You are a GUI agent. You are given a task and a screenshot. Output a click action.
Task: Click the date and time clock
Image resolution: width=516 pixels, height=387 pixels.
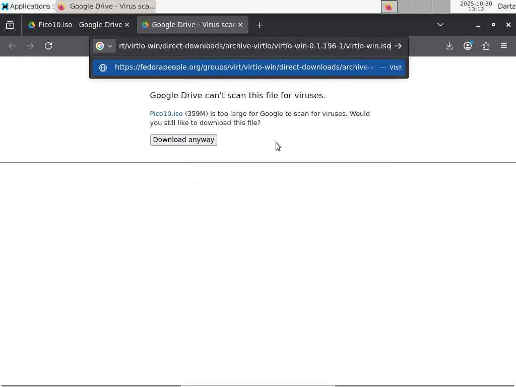pos(476,7)
